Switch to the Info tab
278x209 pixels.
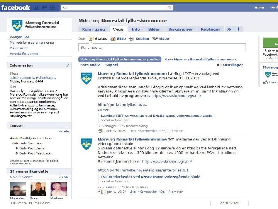136,29
